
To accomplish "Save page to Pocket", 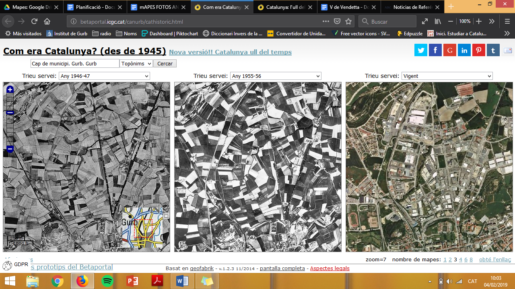I will 337,21.
